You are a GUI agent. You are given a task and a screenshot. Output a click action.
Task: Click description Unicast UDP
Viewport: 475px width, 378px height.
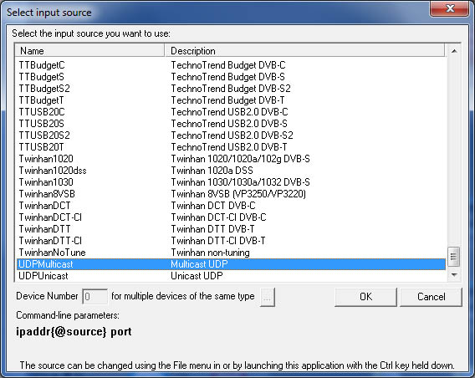pyautogui.click(x=197, y=276)
